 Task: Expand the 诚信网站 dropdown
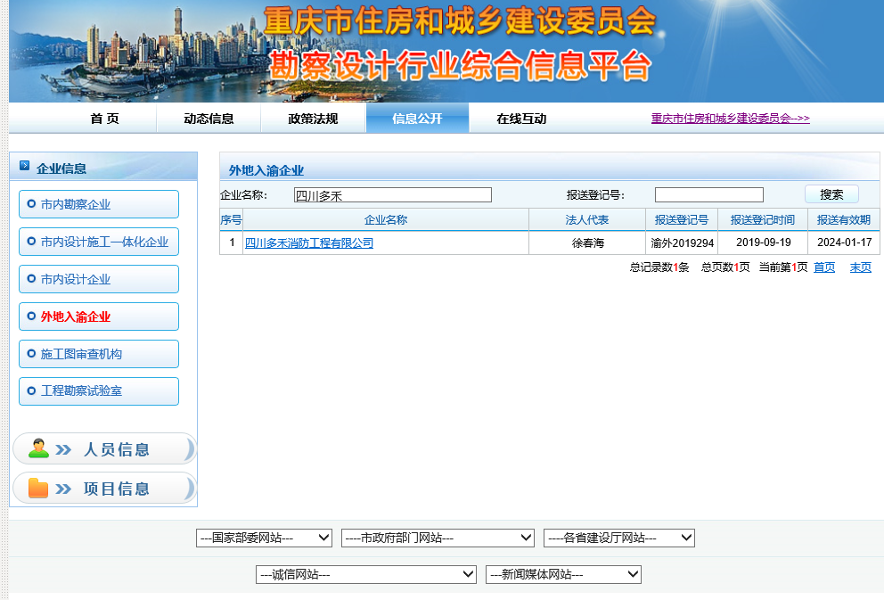(x=365, y=575)
